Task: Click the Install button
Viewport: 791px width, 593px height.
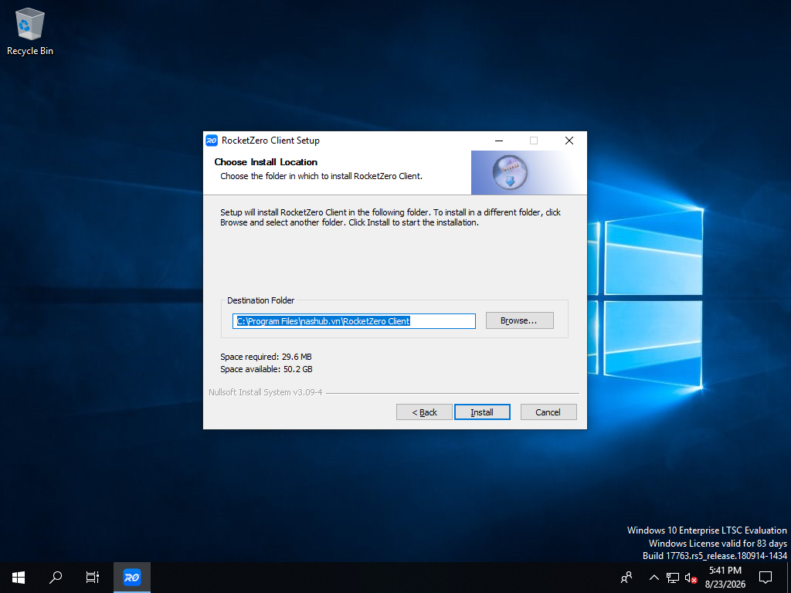Action: pos(482,412)
